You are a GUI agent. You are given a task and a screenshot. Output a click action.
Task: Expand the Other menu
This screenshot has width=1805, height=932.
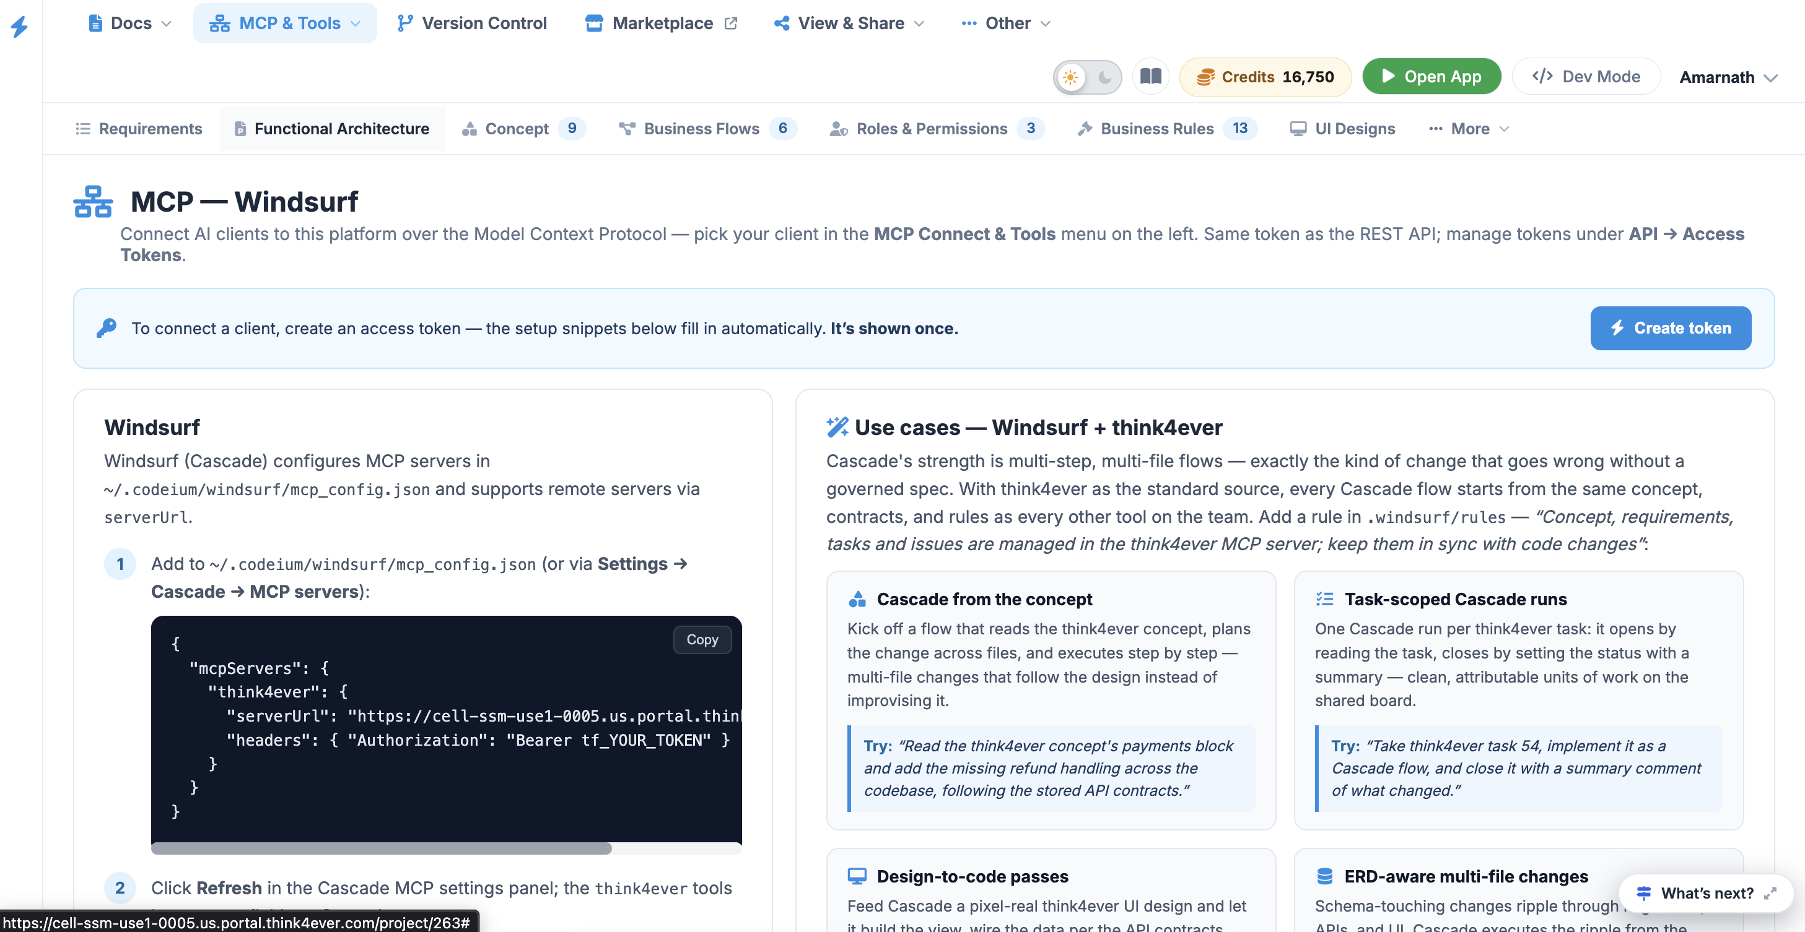(x=1005, y=23)
